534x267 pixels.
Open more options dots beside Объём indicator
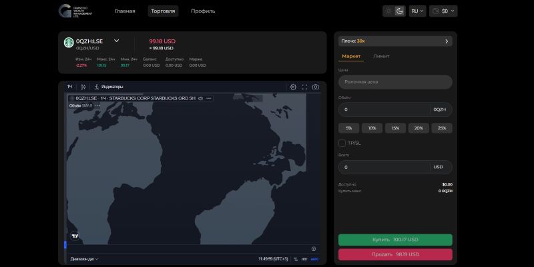[x=97, y=105]
